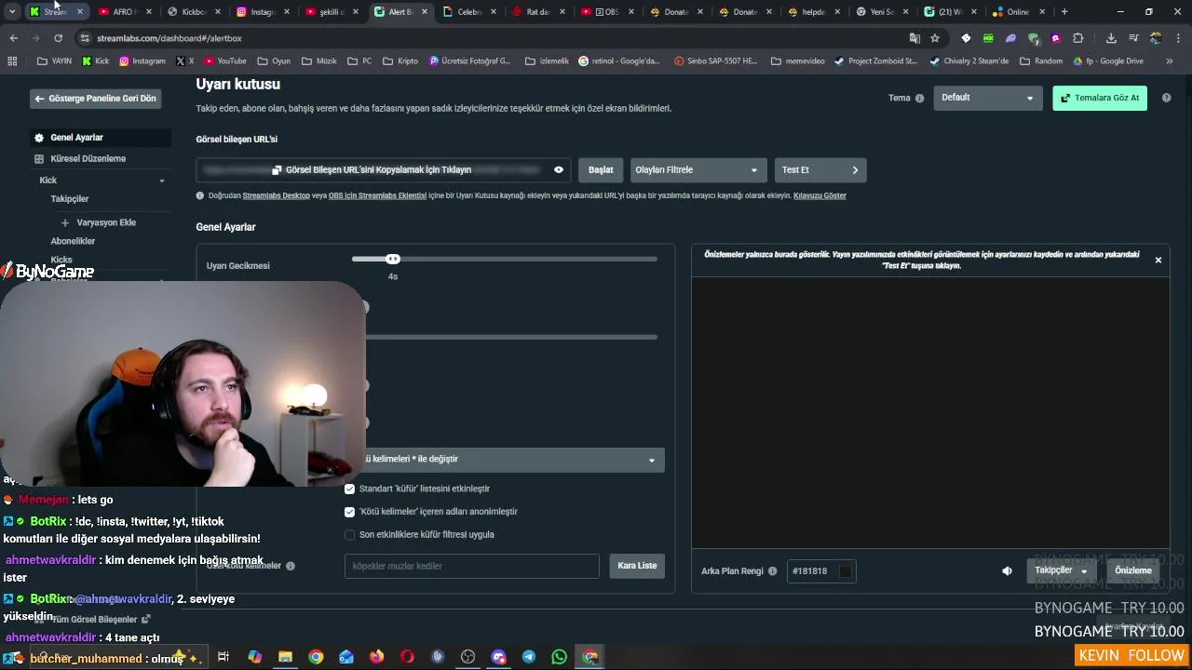Screen dimensions: 1192x670
Task: Open the Instagram bookmark
Action: [x=142, y=60]
